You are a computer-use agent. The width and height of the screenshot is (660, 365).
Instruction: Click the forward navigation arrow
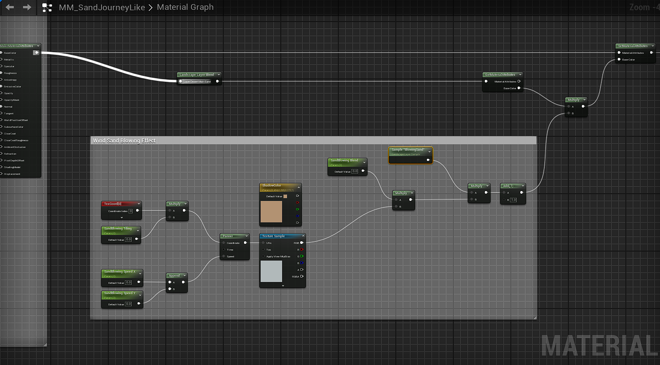pyautogui.click(x=27, y=7)
